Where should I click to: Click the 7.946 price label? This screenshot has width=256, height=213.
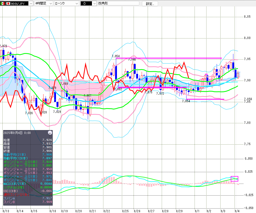pyautogui.click(x=132, y=60)
